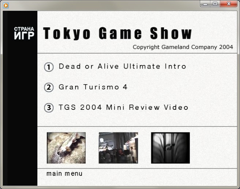
Task: Click the black-and-white Gran Turismo logo thumbnail
Action: (x=170, y=148)
